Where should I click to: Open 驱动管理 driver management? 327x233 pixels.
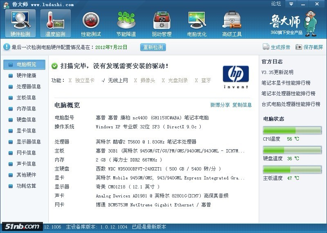pos(161,24)
